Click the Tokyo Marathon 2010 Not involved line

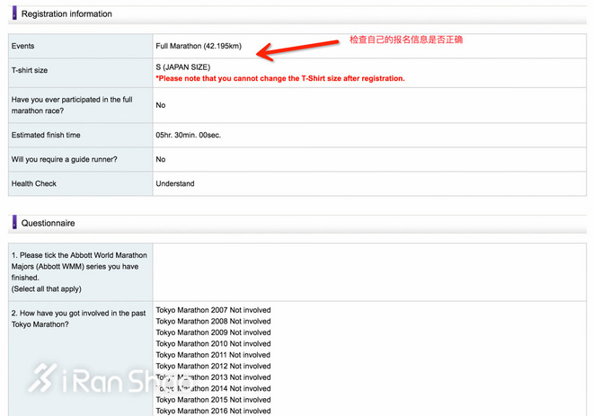(x=213, y=343)
